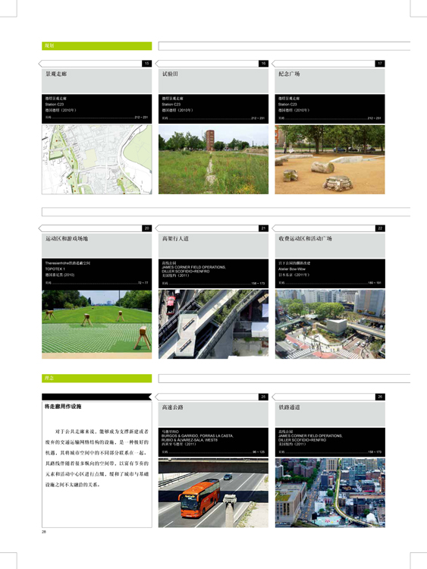This screenshot has width=427, height=569.
Task: Click the card title 高架行人道
Action: click(175, 239)
